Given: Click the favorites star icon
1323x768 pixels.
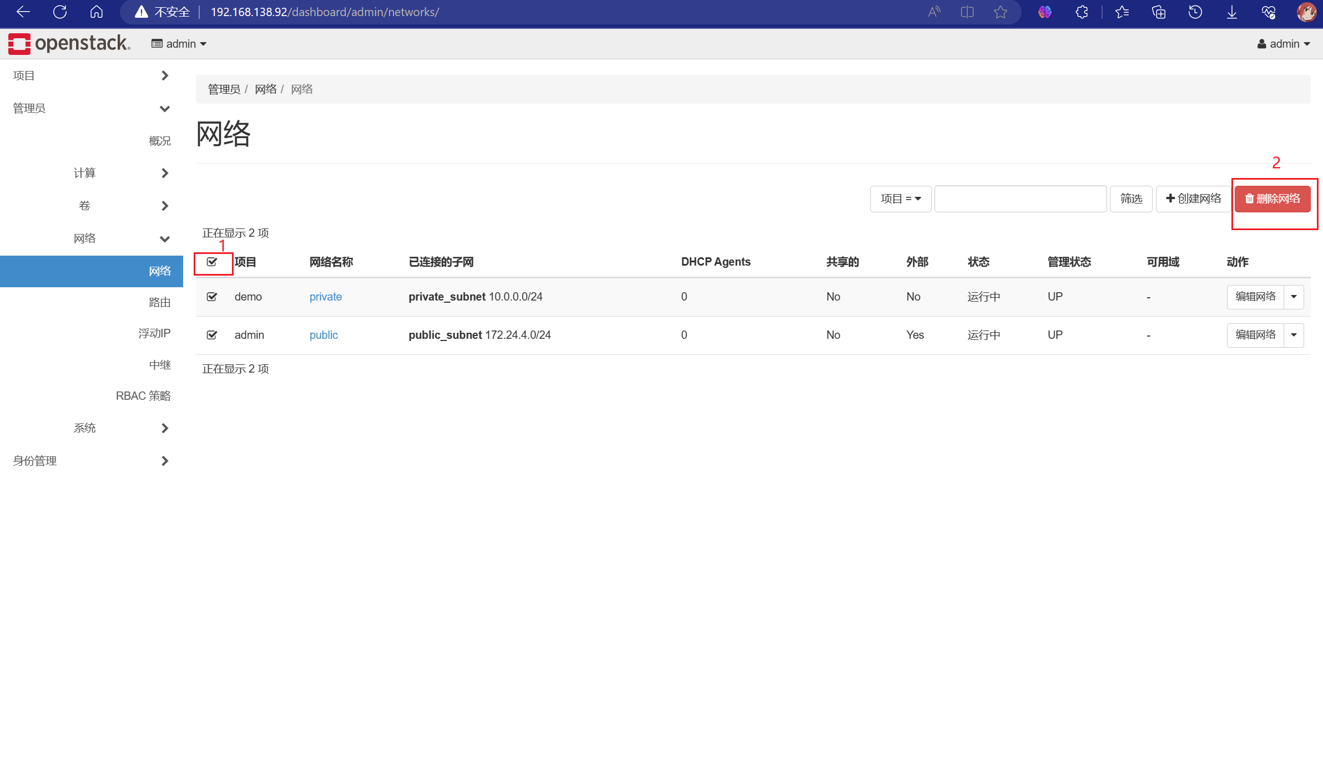Looking at the screenshot, I should point(1000,12).
